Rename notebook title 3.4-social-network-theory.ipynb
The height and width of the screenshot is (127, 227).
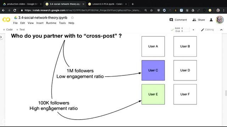pyautogui.click(x=43, y=18)
